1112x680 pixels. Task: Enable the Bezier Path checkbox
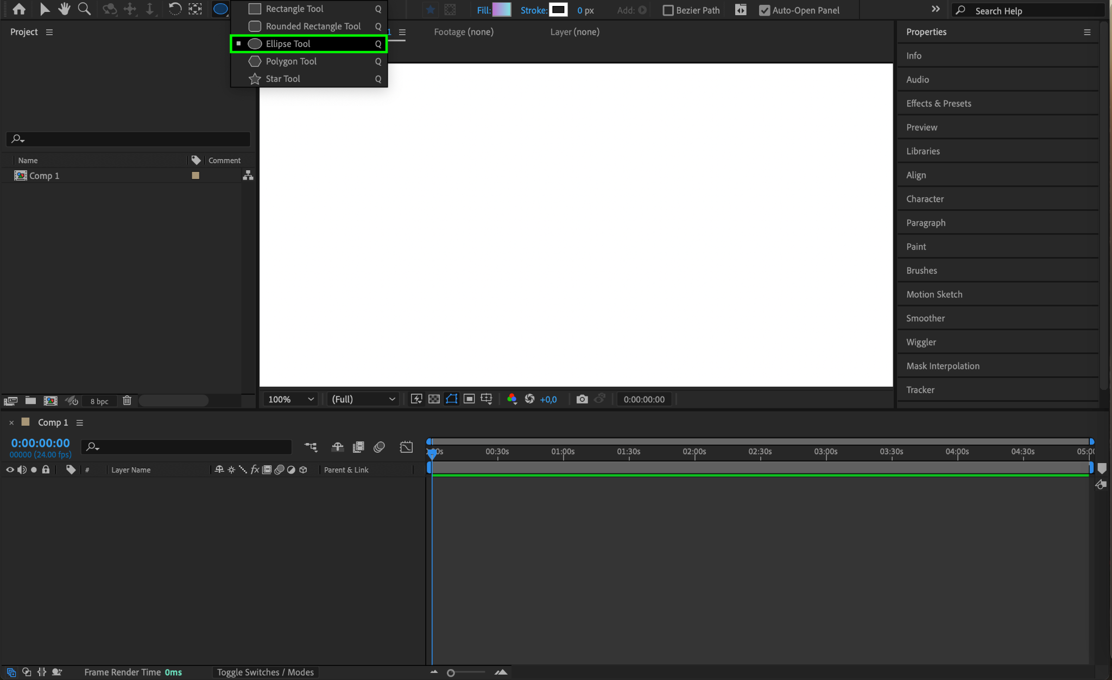click(668, 10)
